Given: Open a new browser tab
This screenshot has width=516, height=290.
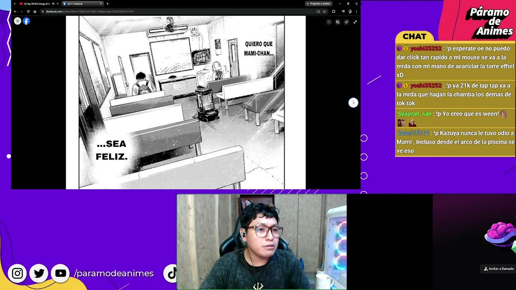Looking at the screenshot, I should 107,4.
